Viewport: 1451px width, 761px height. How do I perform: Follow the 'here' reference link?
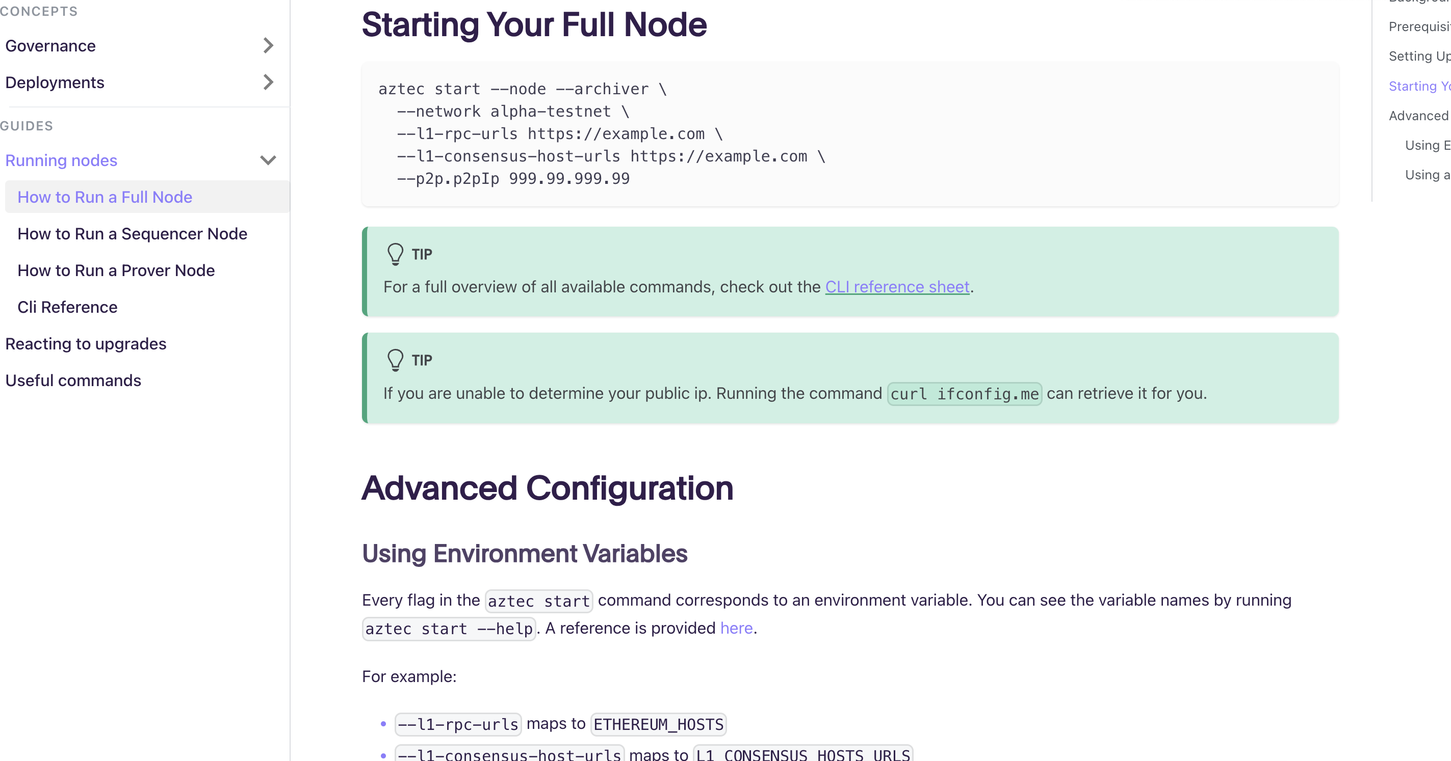click(x=736, y=628)
